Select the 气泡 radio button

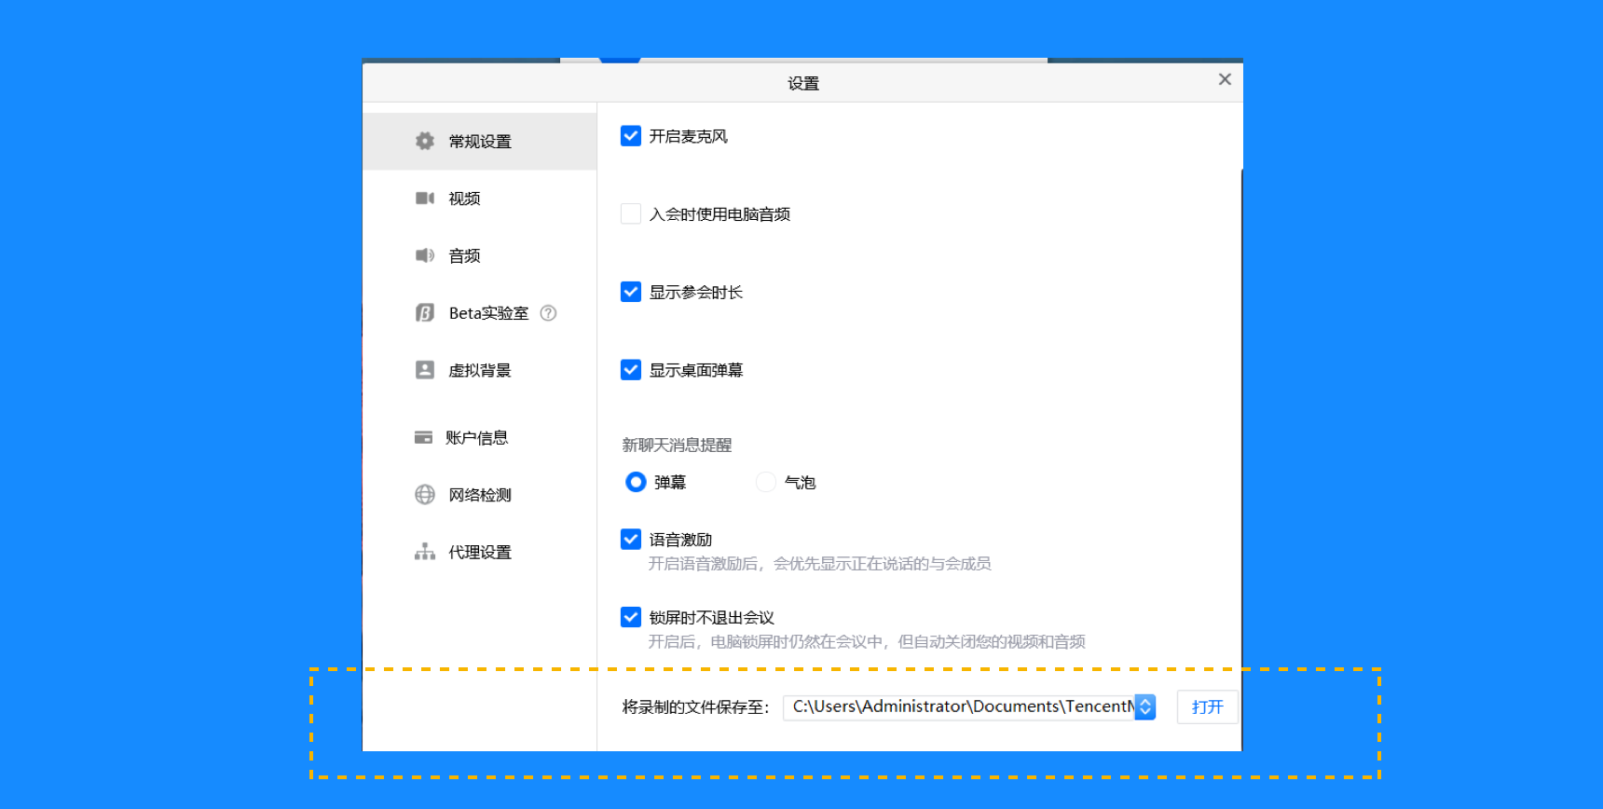(766, 482)
